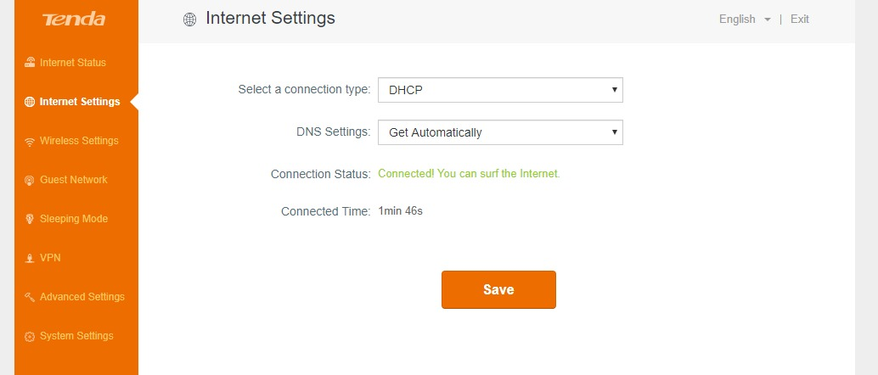878x375 pixels.
Task: Navigate to Internet Status page
Action: coord(73,63)
